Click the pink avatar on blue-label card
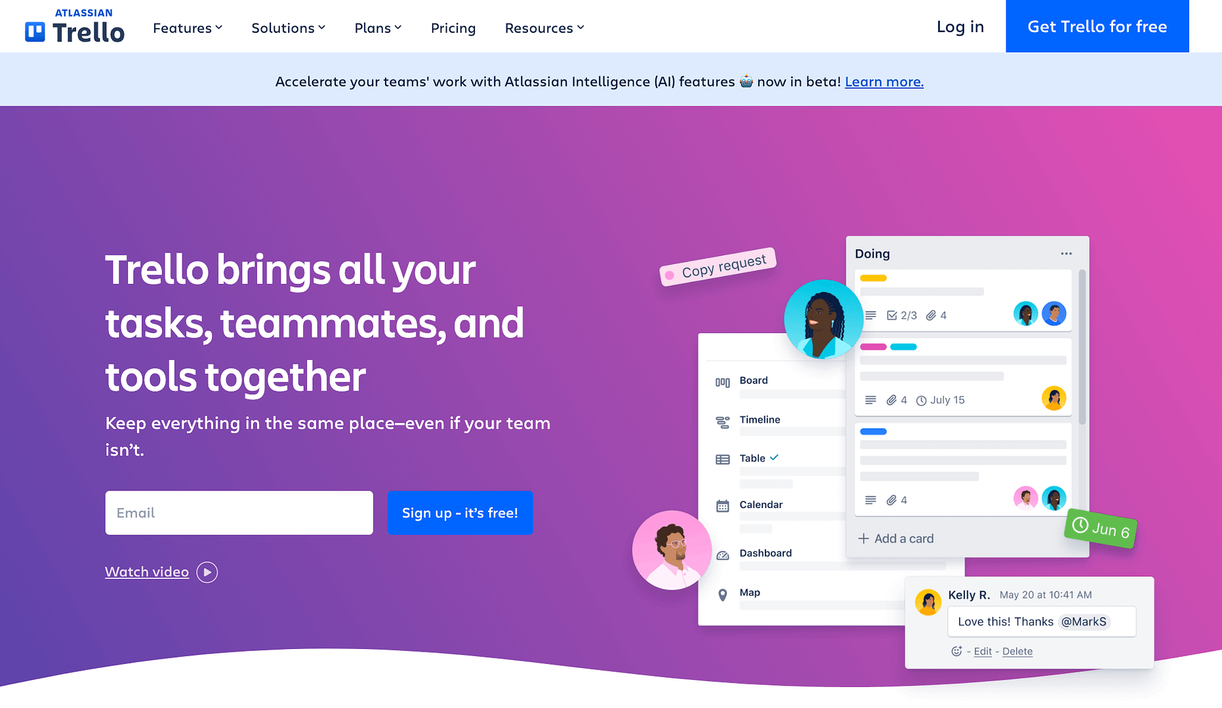The image size is (1222, 708). point(1025,498)
